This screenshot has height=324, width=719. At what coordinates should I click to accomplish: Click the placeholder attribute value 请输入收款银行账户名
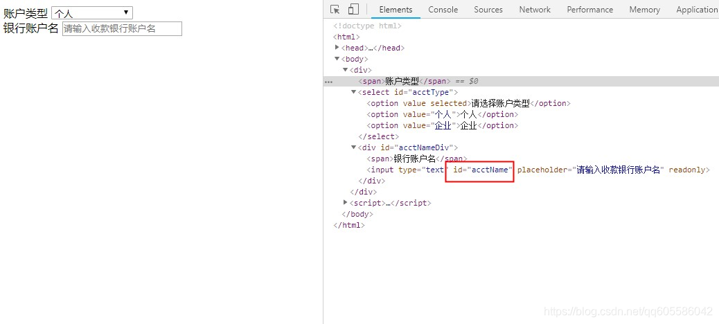[619, 170]
